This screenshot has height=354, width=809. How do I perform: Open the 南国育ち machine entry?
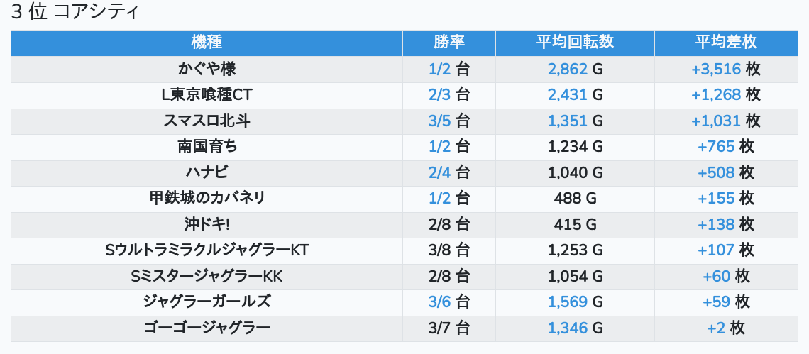207,147
